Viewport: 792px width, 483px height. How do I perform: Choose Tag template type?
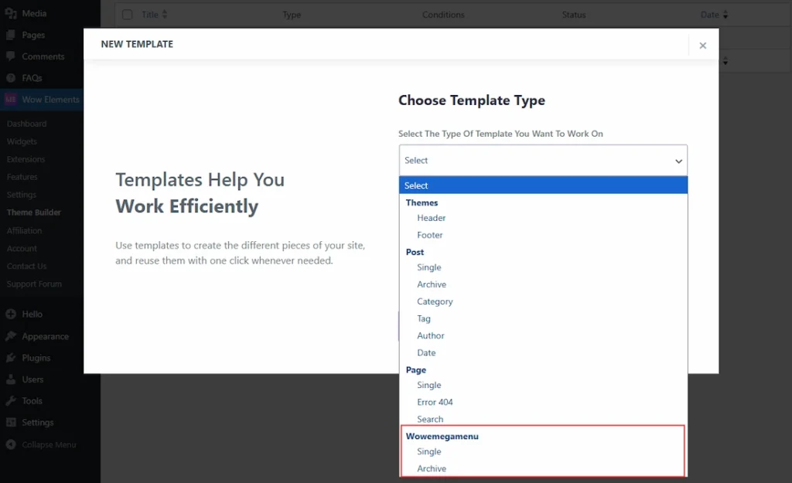(424, 319)
